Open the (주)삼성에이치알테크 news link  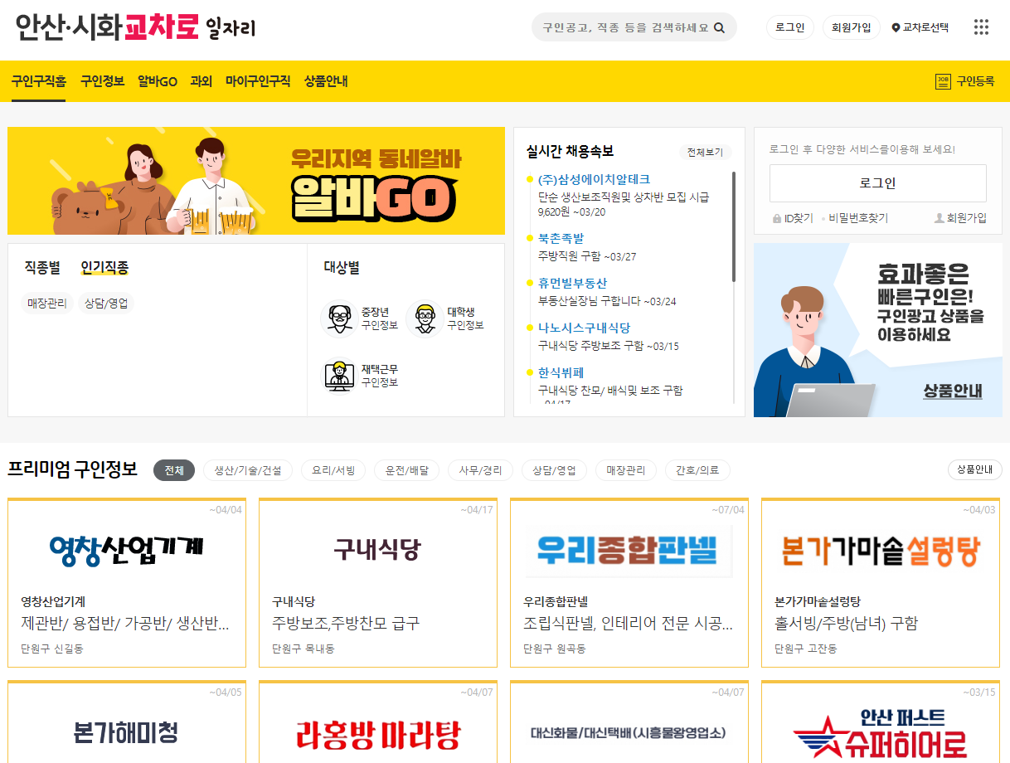click(594, 179)
